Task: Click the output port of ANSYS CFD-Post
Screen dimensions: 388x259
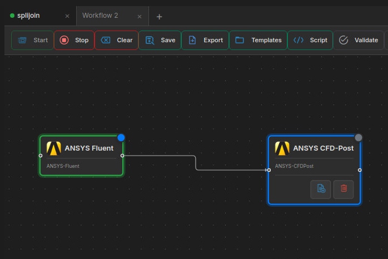Action: coord(360,170)
